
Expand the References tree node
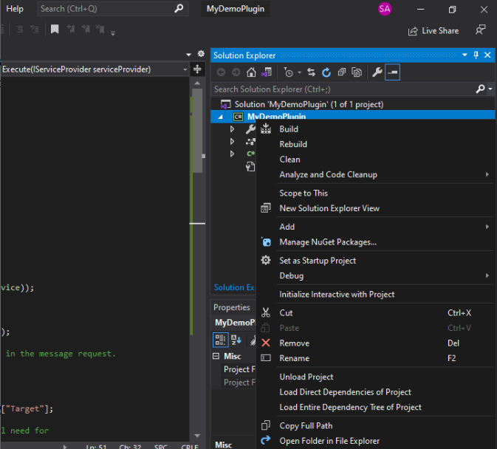tap(232, 141)
